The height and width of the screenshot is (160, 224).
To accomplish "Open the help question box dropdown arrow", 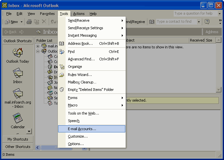I will click(x=219, y=14).
